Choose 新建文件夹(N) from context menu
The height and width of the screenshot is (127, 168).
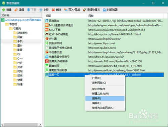pos(105,94)
